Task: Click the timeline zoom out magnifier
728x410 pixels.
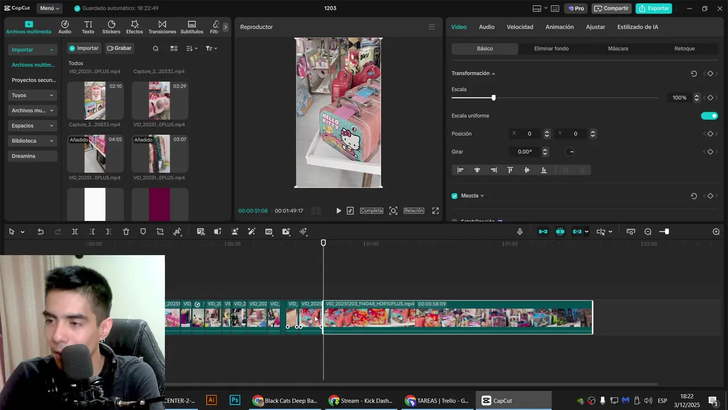Action: pos(648,232)
